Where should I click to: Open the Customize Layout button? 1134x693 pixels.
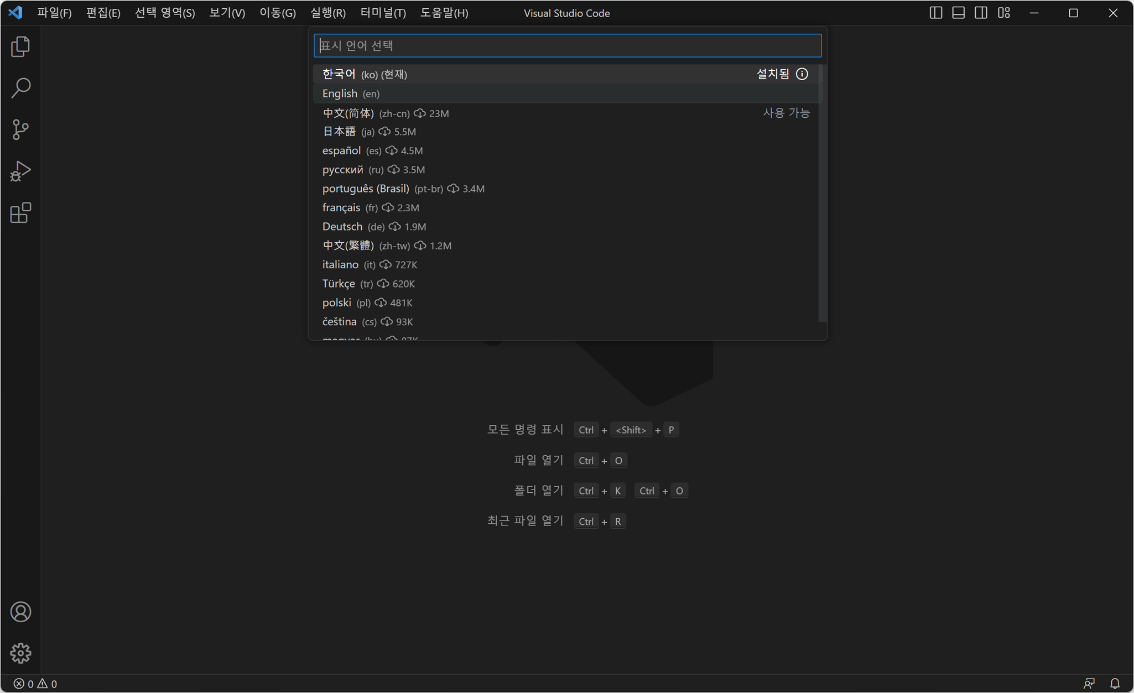click(x=1004, y=13)
